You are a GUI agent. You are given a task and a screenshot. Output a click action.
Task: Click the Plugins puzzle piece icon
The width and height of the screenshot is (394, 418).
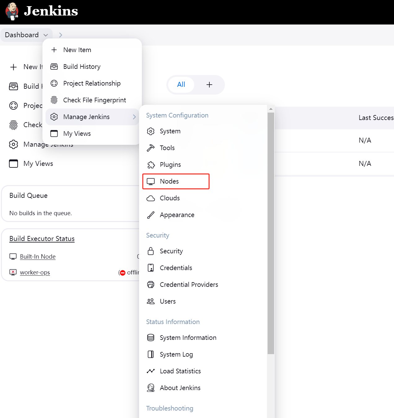151,165
